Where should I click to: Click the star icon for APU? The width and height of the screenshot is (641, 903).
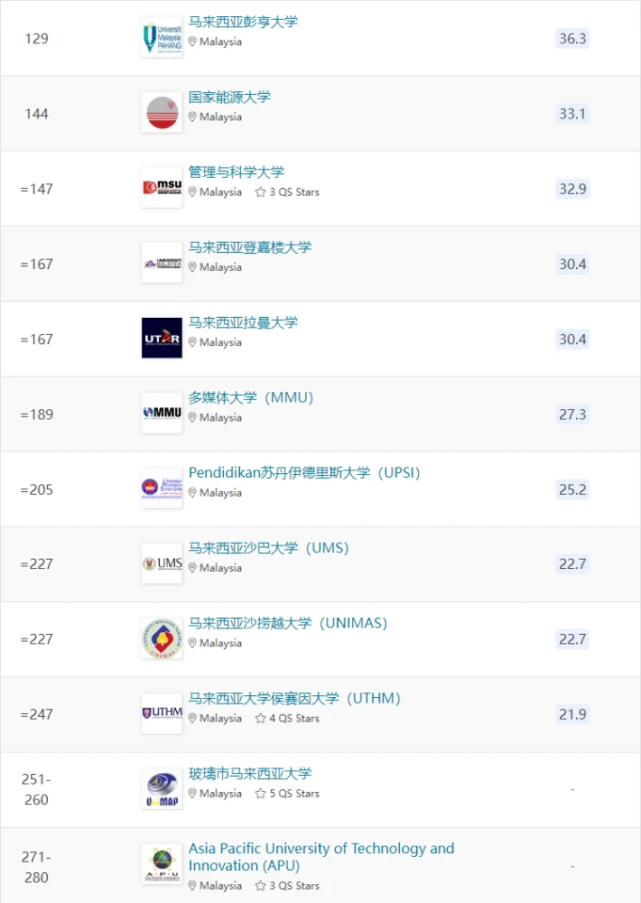(260, 885)
